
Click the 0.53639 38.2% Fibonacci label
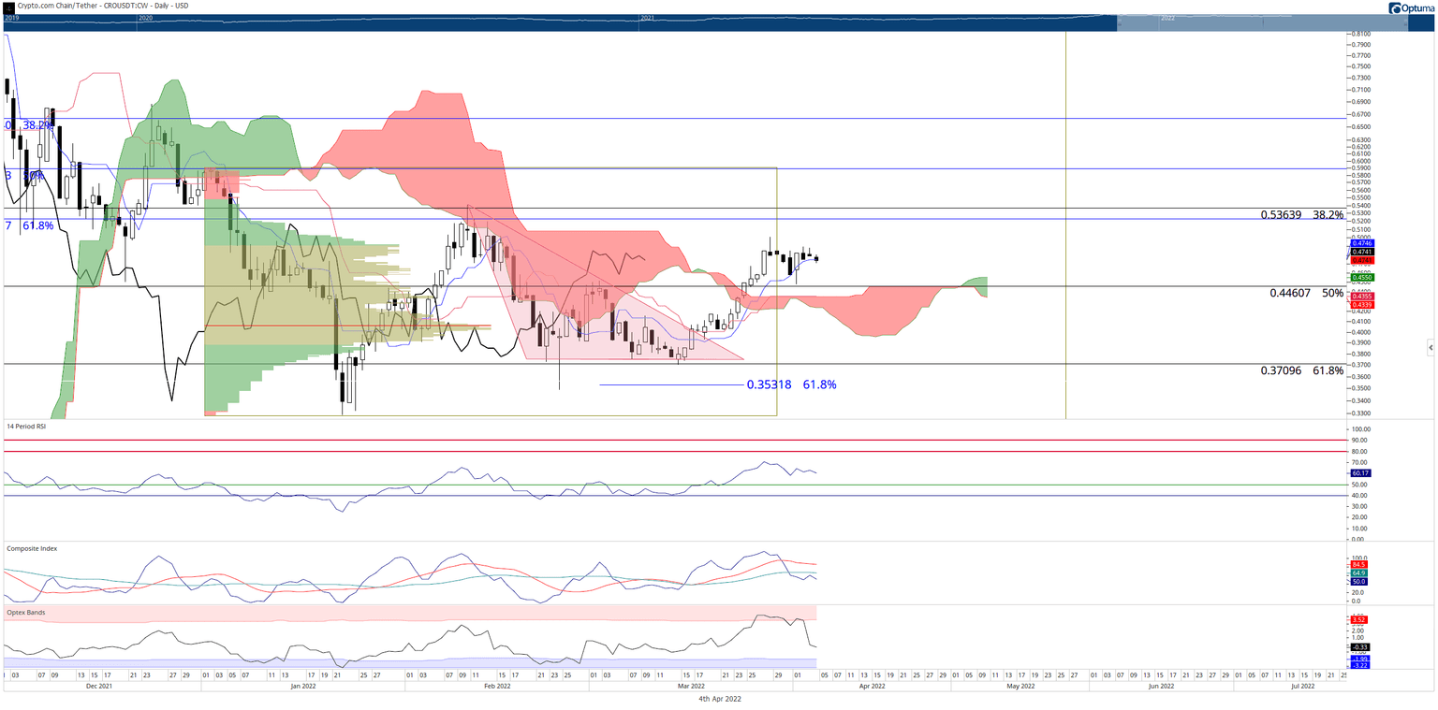pos(1302,215)
